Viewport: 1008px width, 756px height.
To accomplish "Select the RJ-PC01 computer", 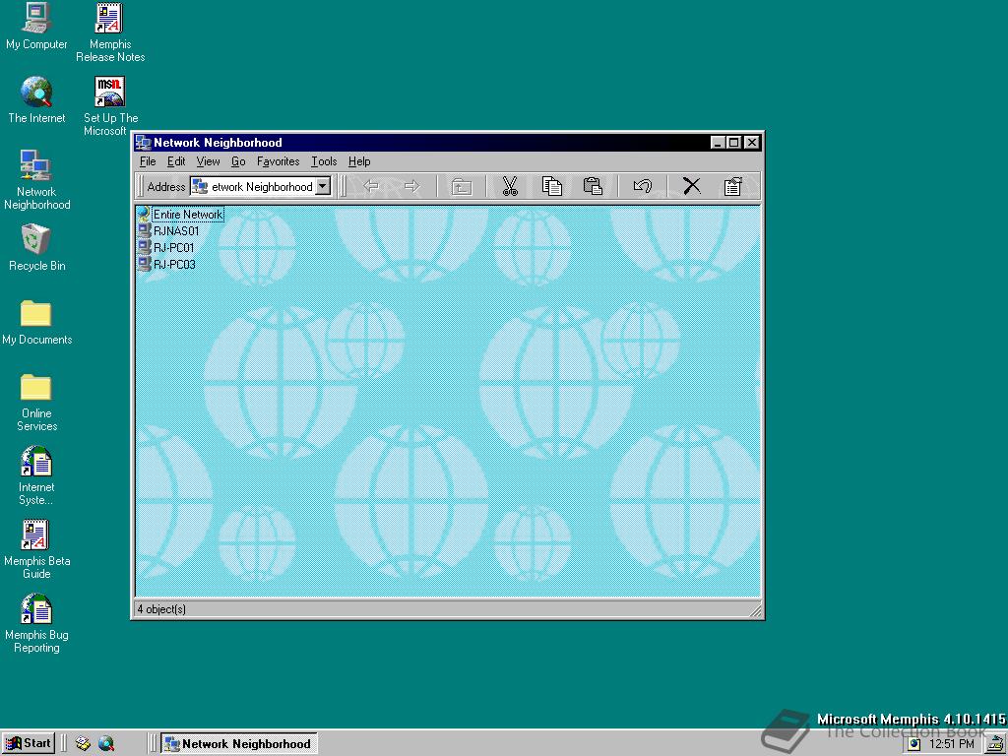I will (x=166, y=247).
